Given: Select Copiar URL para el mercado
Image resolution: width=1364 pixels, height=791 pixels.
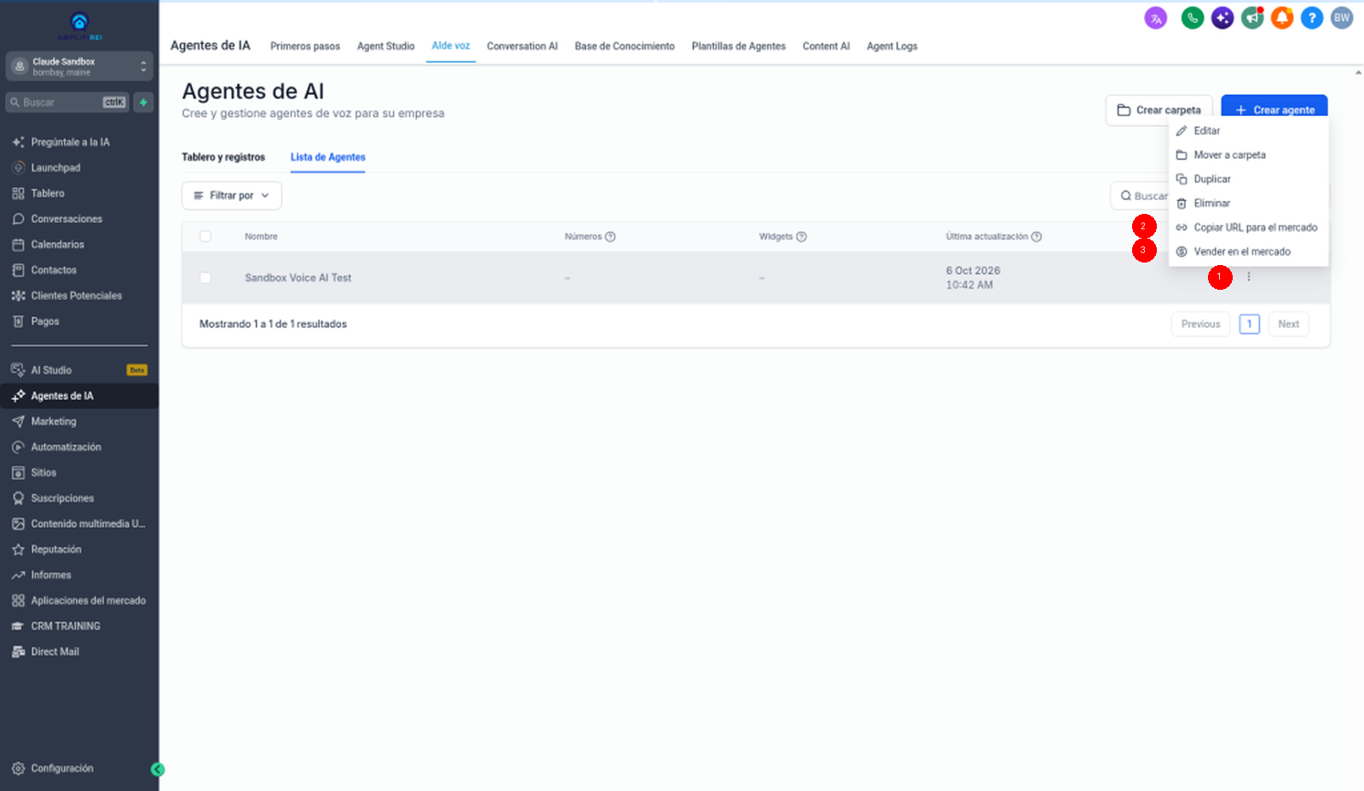Looking at the screenshot, I should tap(1248, 228).
